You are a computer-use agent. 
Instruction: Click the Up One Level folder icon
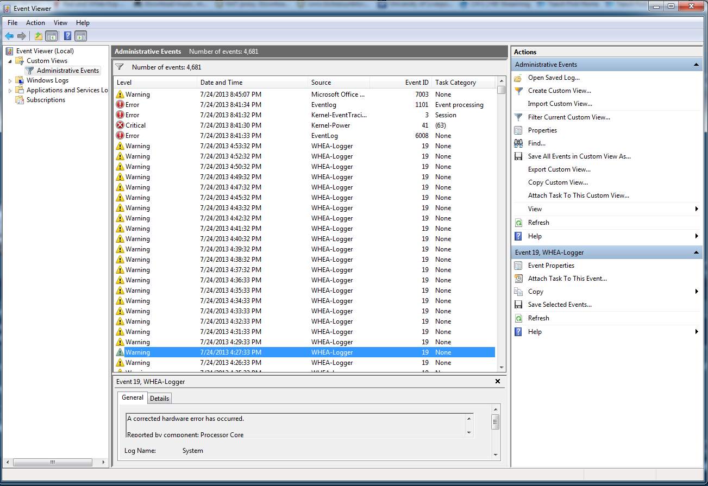tap(38, 36)
